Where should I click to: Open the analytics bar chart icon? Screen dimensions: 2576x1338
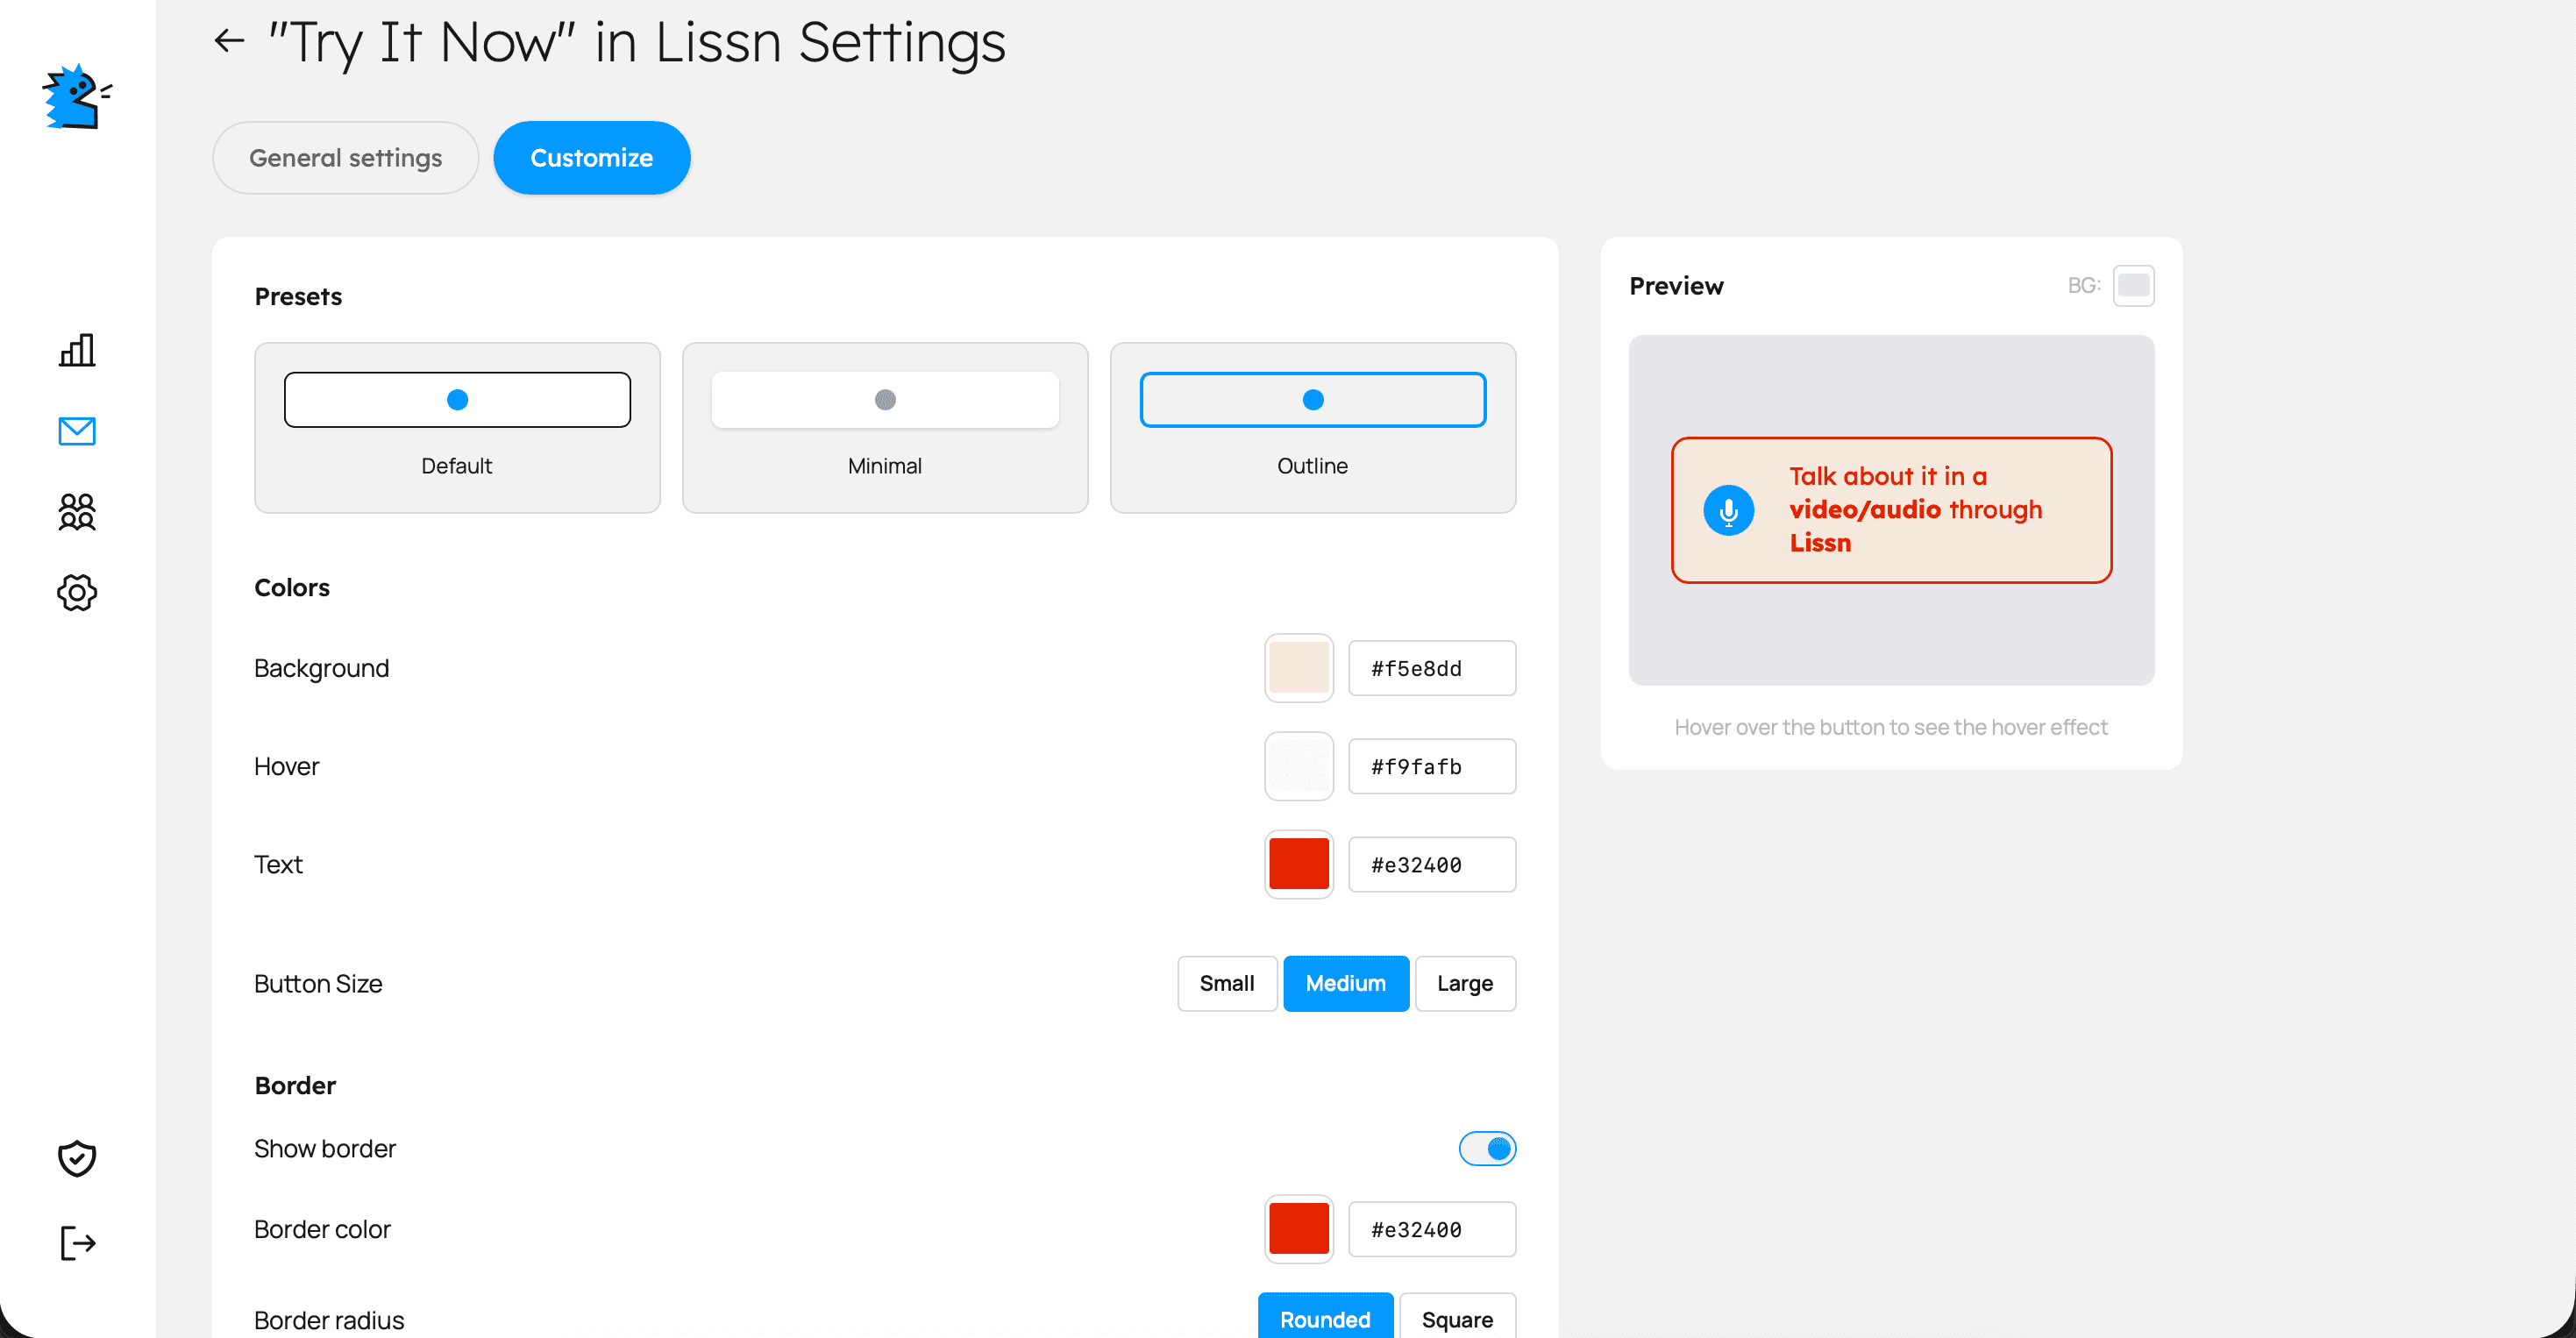76,351
